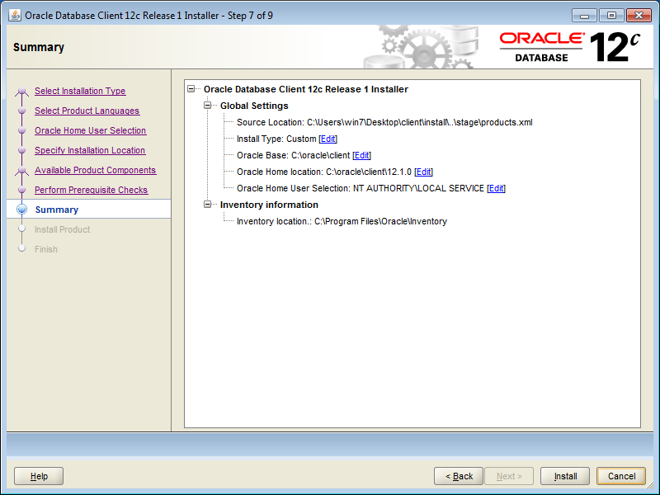Click Edit link for Oracle Home User Selection
660x495 pixels.
tap(496, 188)
